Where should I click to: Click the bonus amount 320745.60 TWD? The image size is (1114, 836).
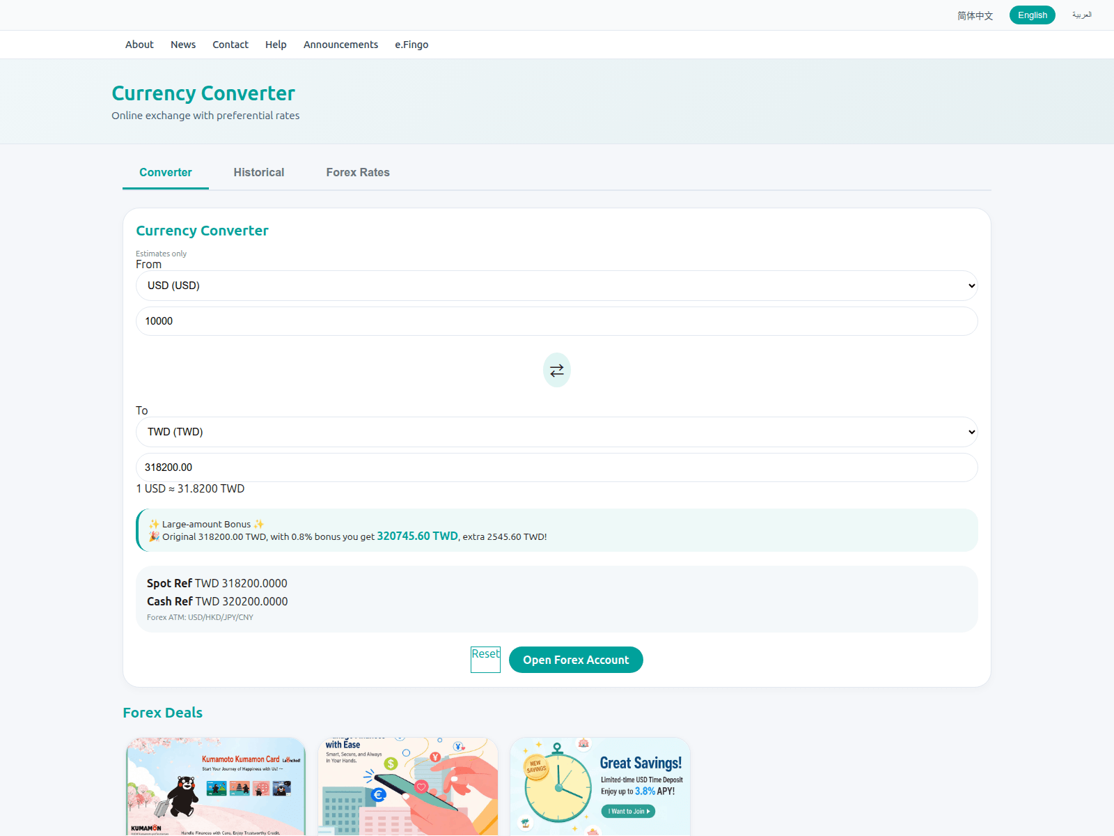[x=417, y=536]
